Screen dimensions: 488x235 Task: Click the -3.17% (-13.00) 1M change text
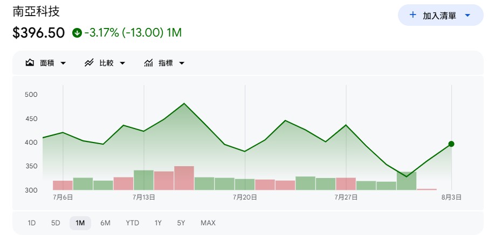tap(133, 33)
